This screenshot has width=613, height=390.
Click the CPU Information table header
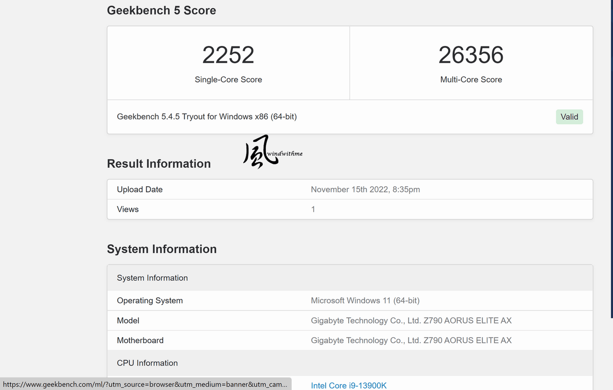[x=350, y=363]
